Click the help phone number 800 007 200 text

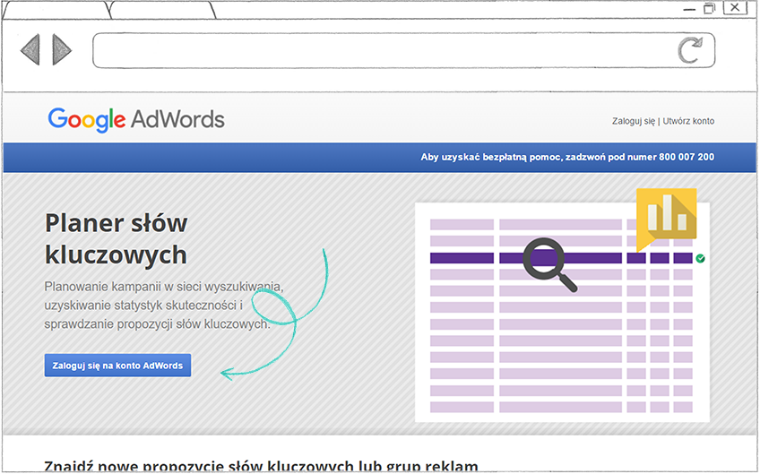coord(687,157)
